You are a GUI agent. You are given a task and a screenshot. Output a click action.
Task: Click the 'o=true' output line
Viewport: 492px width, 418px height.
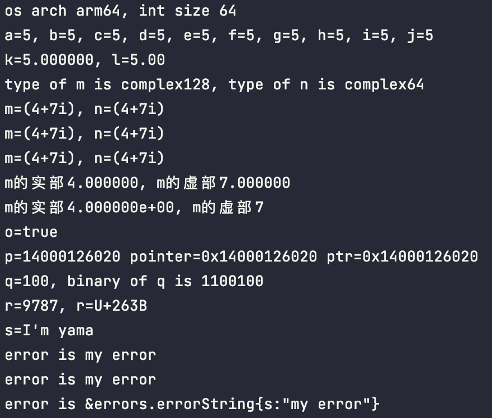click(31, 232)
